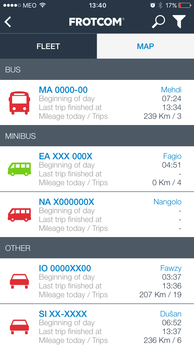The image size is (194, 346).
Task: Tap the back arrow icon
Action: (8, 22)
